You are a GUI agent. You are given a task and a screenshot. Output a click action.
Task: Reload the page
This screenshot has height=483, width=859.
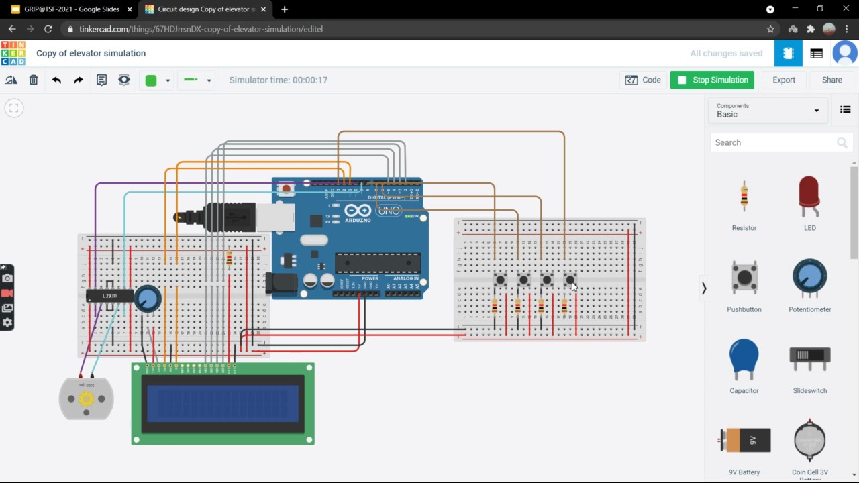pos(48,29)
